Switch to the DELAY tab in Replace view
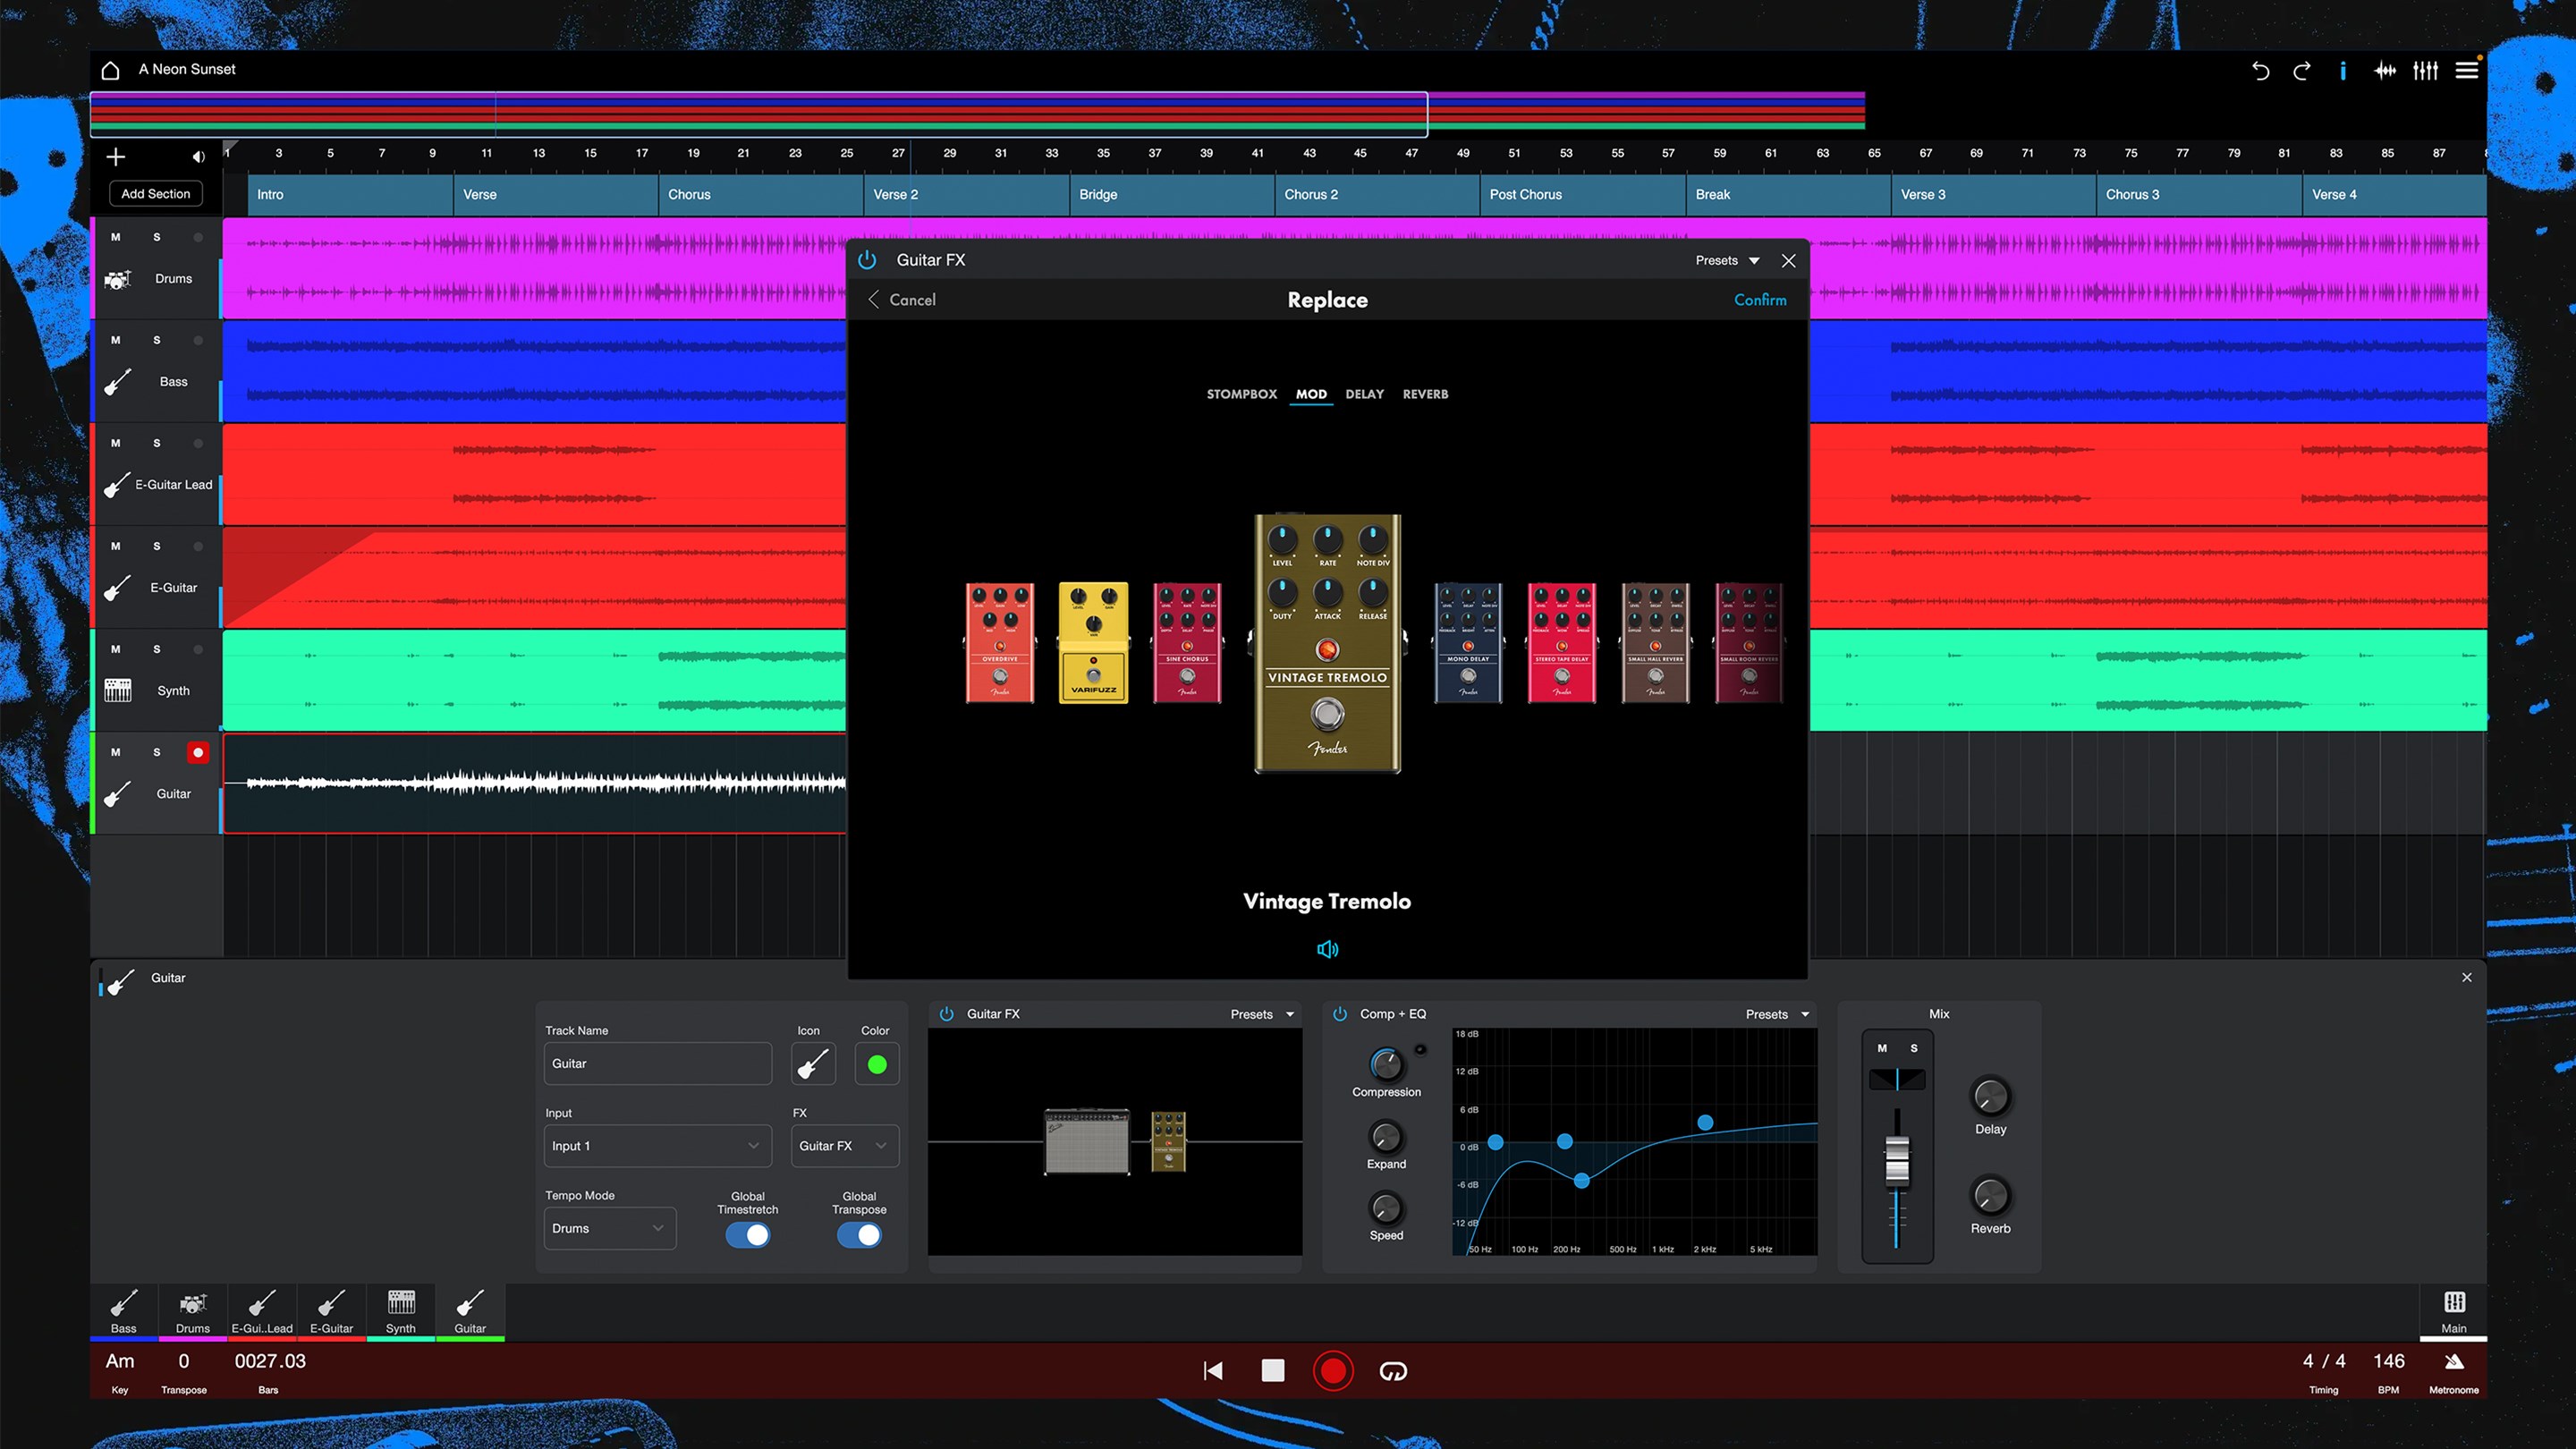The width and height of the screenshot is (2576, 1449). (1364, 393)
